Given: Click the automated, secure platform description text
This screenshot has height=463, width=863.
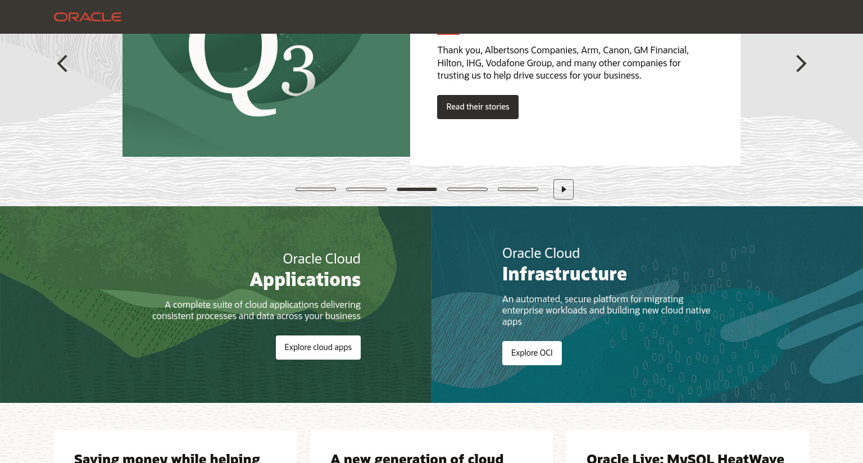Looking at the screenshot, I should point(606,310).
